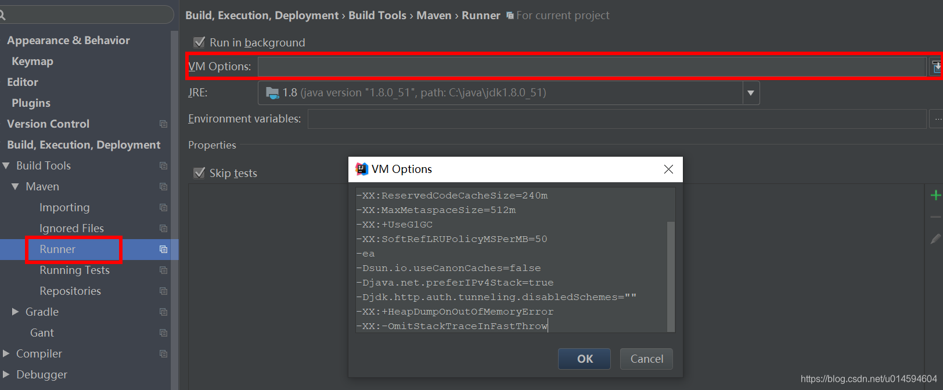Click the green plus add property icon

click(935, 196)
